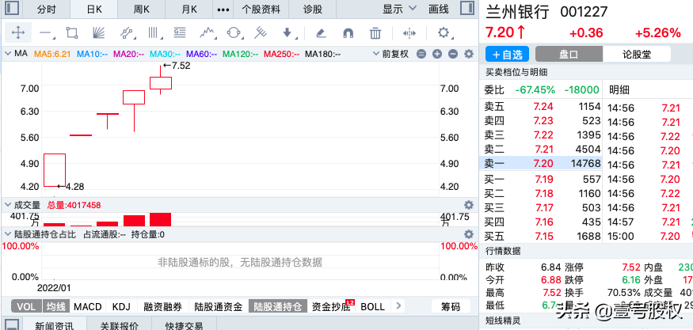The image size is (693, 330).
Task: Switch to the 周K tab
Action: pyautogui.click(x=142, y=9)
